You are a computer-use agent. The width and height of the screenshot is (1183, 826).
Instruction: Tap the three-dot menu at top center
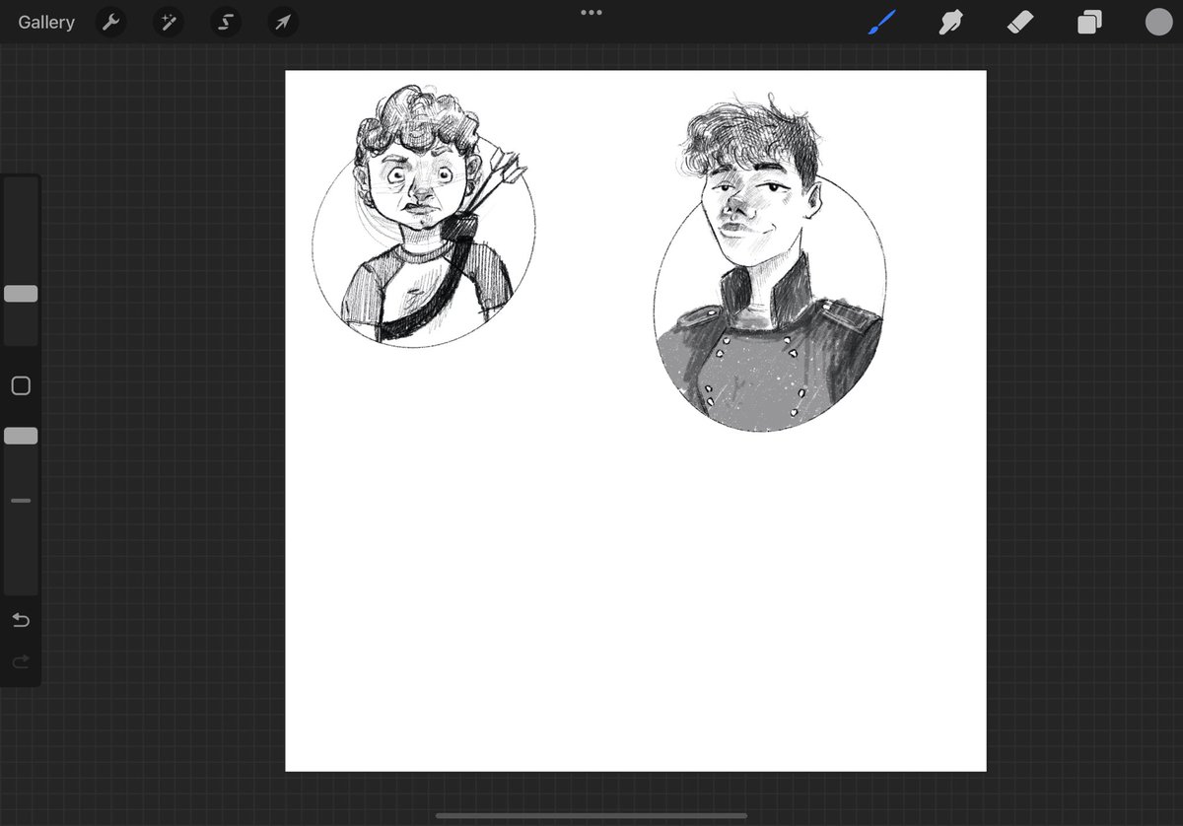point(591,13)
